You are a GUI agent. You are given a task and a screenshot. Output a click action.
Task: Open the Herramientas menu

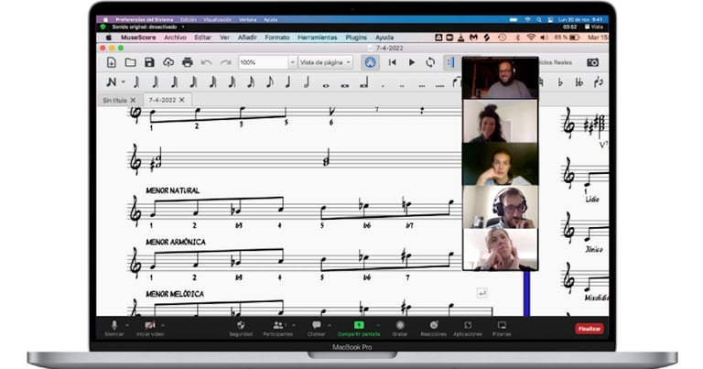click(317, 38)
